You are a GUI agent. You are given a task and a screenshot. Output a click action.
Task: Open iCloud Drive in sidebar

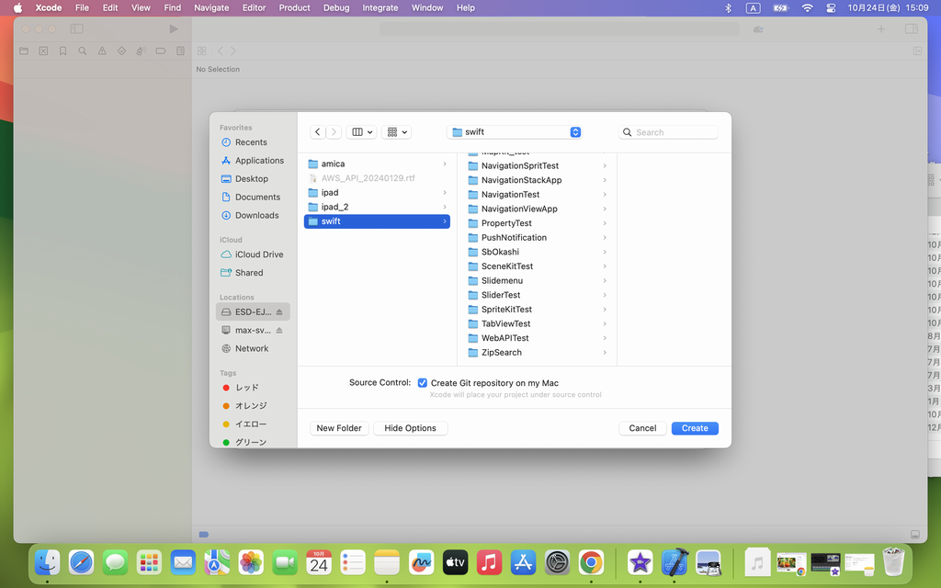258,254
